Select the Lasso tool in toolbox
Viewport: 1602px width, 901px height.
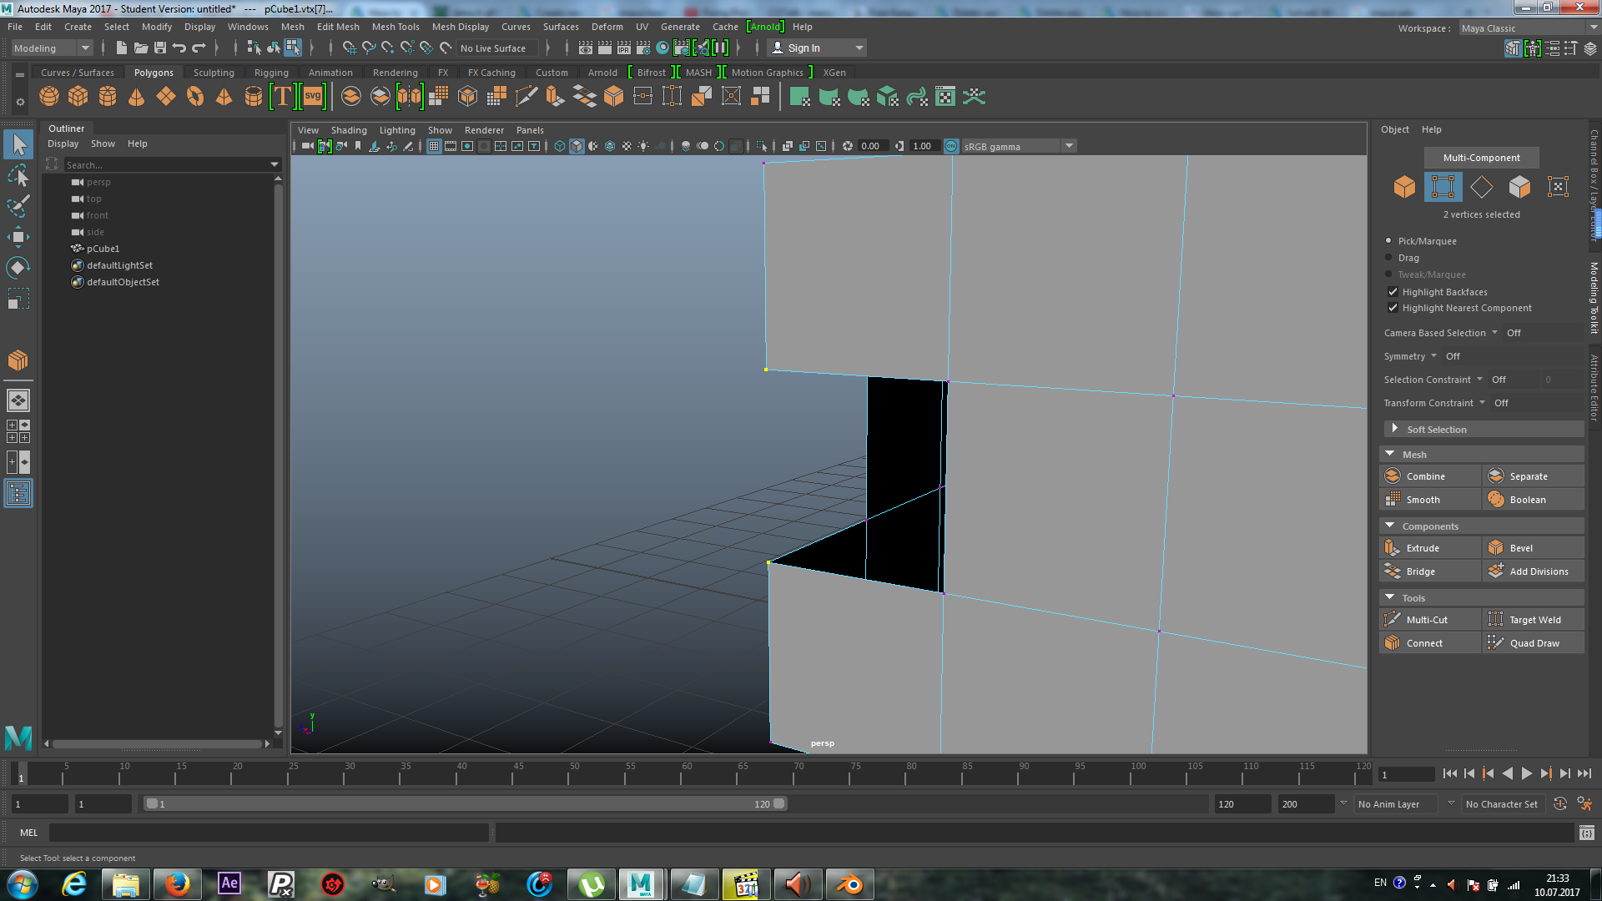coord(18,175)
